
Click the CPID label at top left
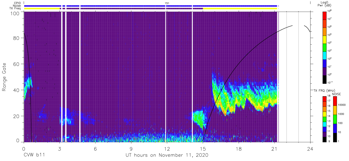(x=17, y=3)
